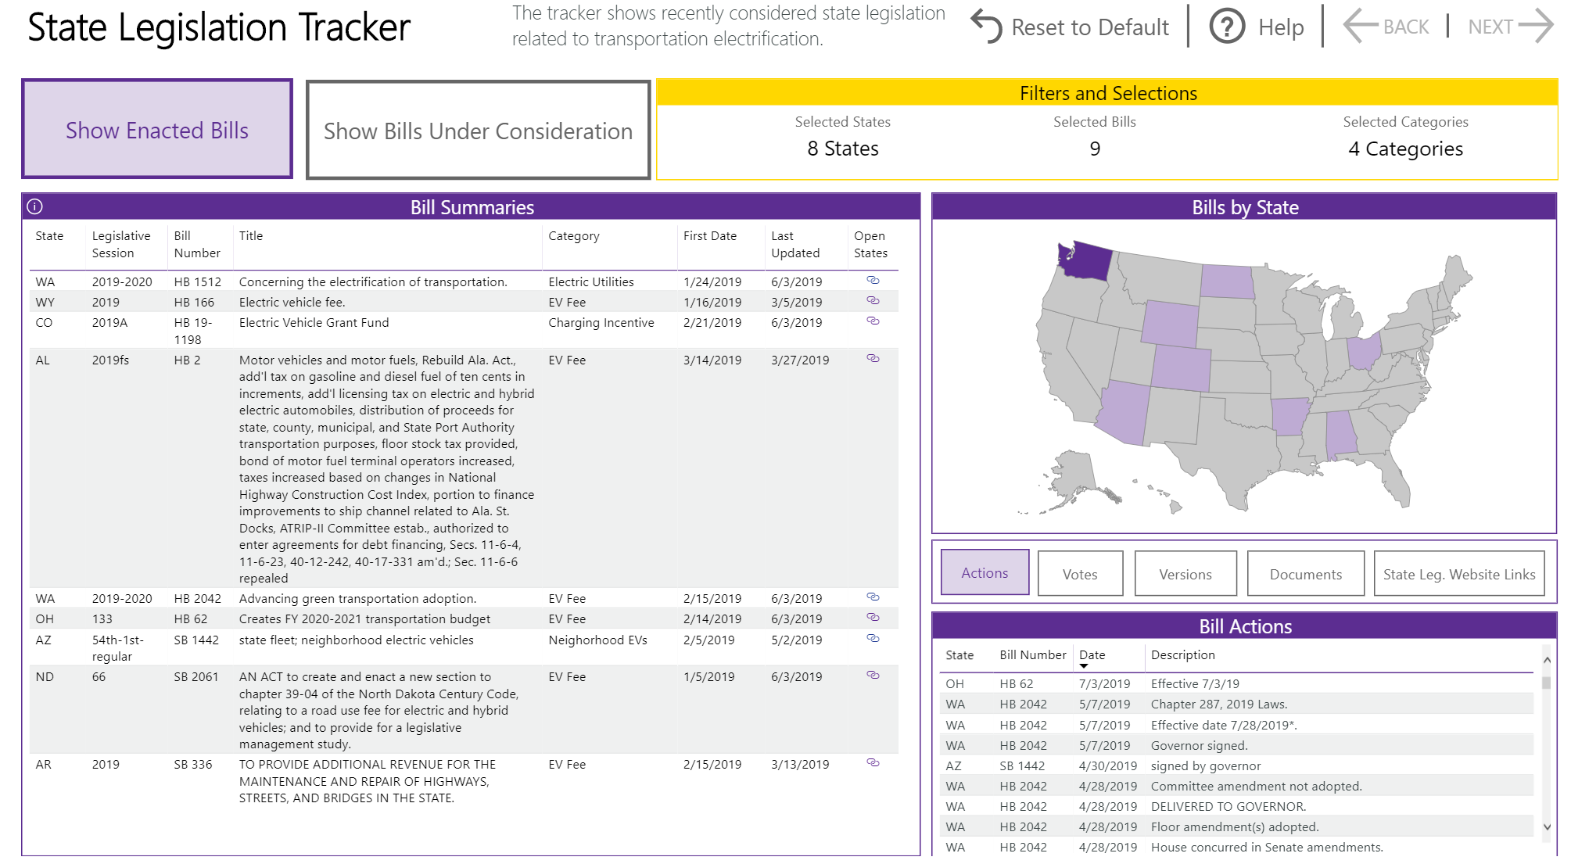Switch to the Versions tab

click(x=1185, y=574)
